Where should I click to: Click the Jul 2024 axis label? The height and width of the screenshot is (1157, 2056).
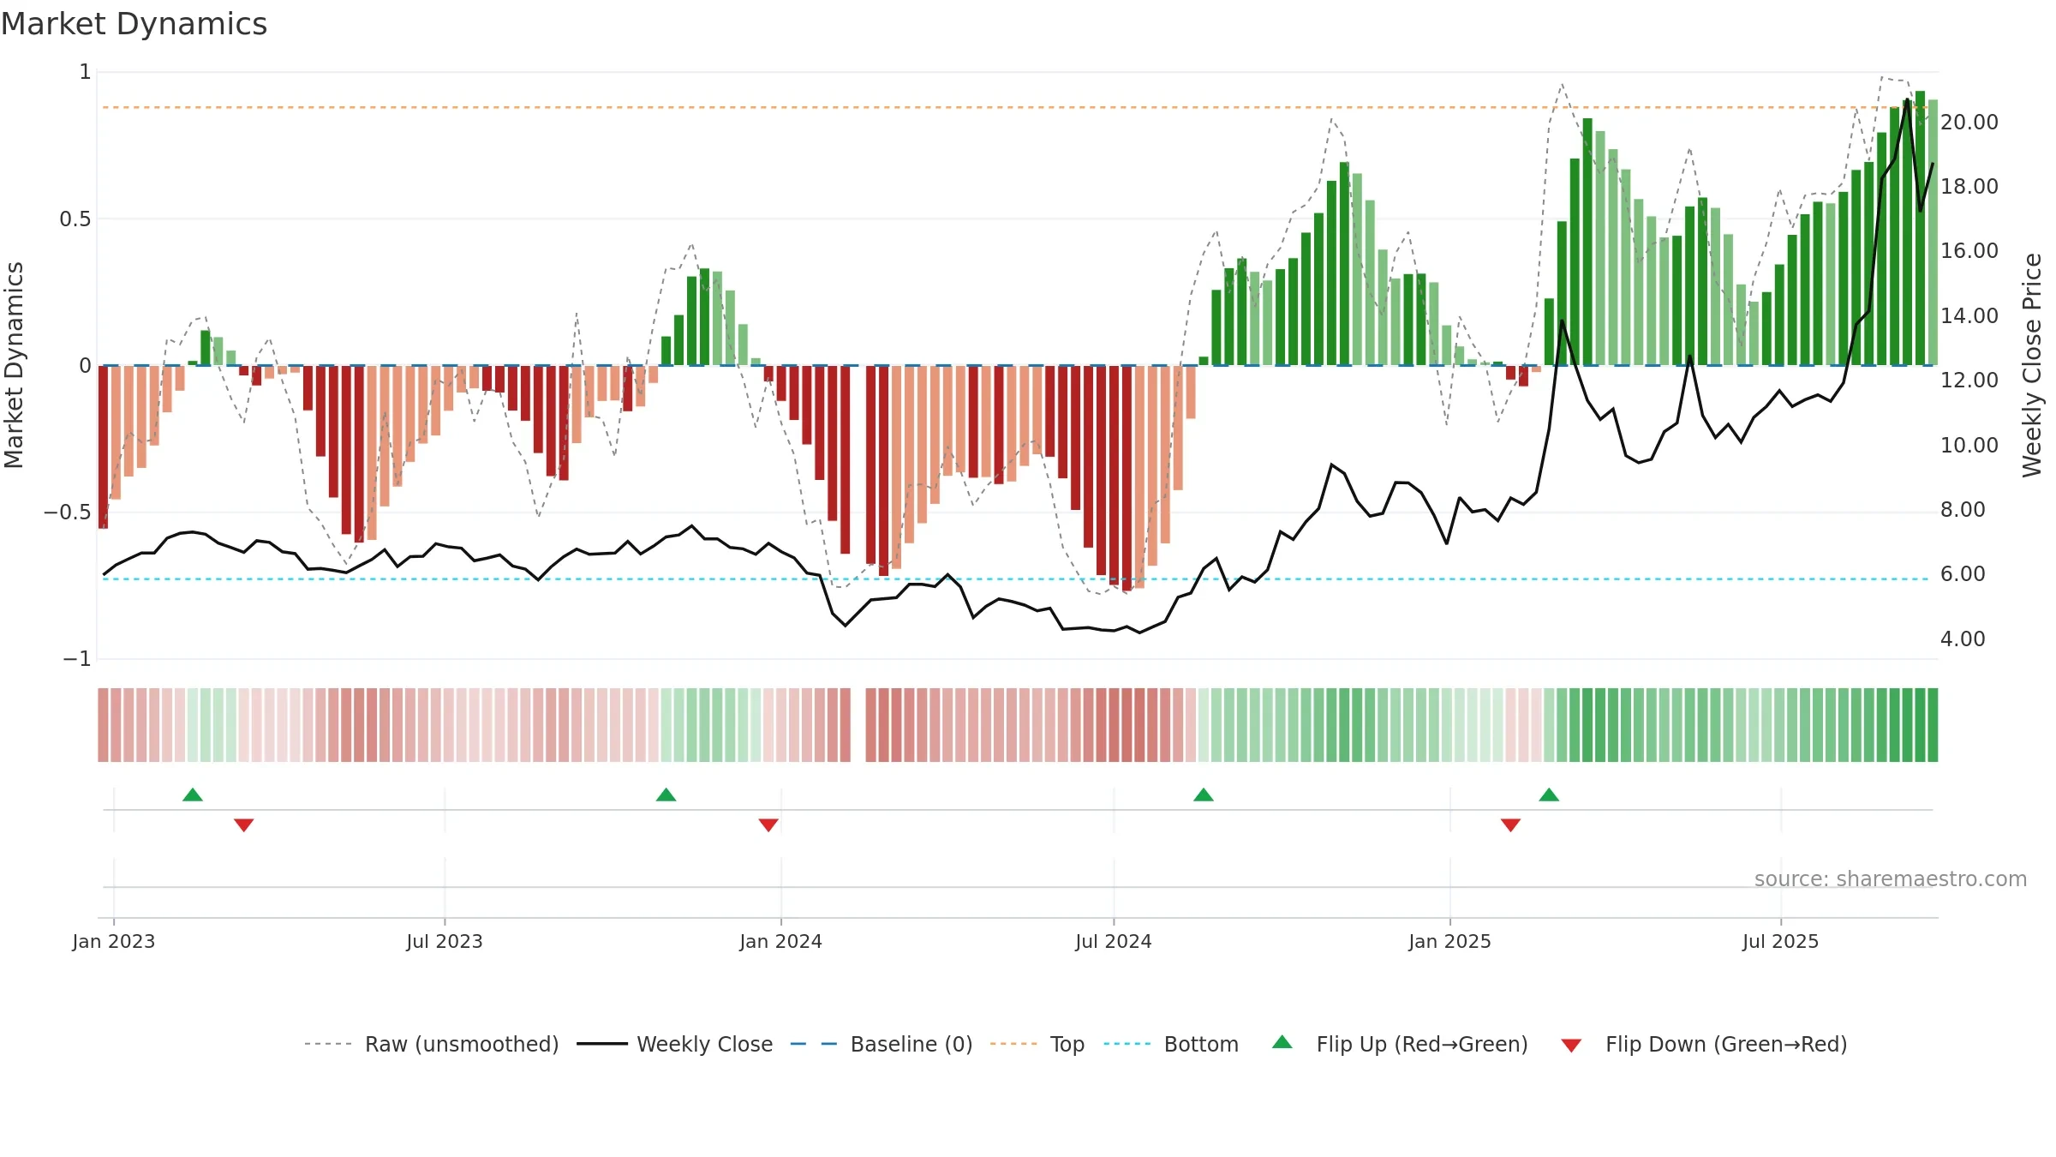pyautogui.click(x=1114, y=941)
